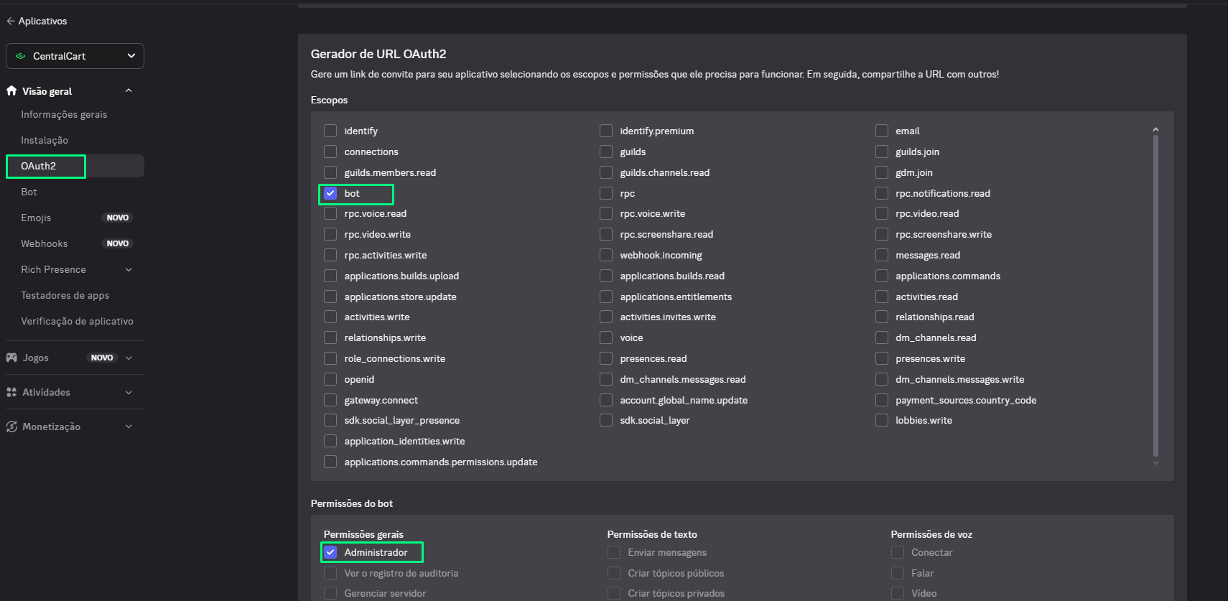
Task: Enable the email scope
Action: tap(882, 131)
